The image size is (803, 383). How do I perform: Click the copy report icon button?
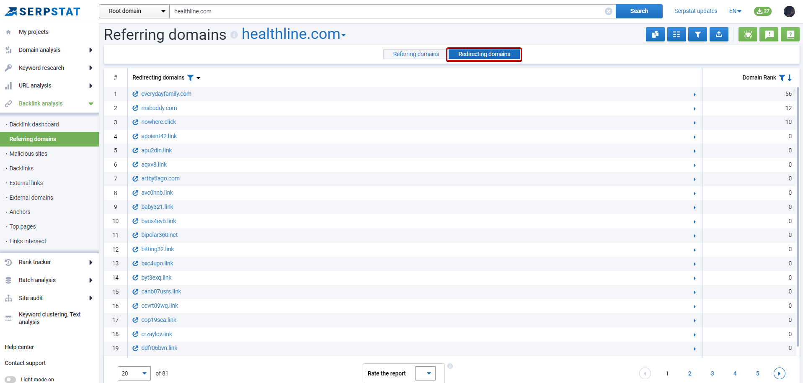click(655, 34)
